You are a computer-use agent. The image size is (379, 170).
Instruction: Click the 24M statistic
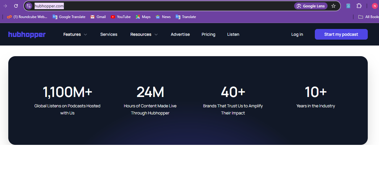(x=150, y=92)
